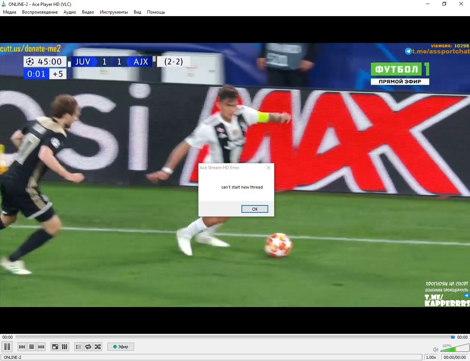Pause playback with the pause button
The image size is (470, 361).
(x=7, y=347)
